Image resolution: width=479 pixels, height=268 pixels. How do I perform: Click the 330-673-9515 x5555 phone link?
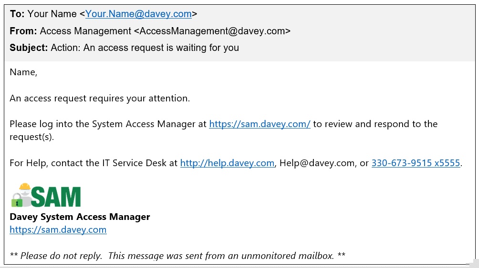pos(416,163)
